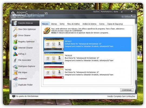This screenshot has height=108, width=146.
Task: Switch to the Máscara tab
Action: click(45, 24)
